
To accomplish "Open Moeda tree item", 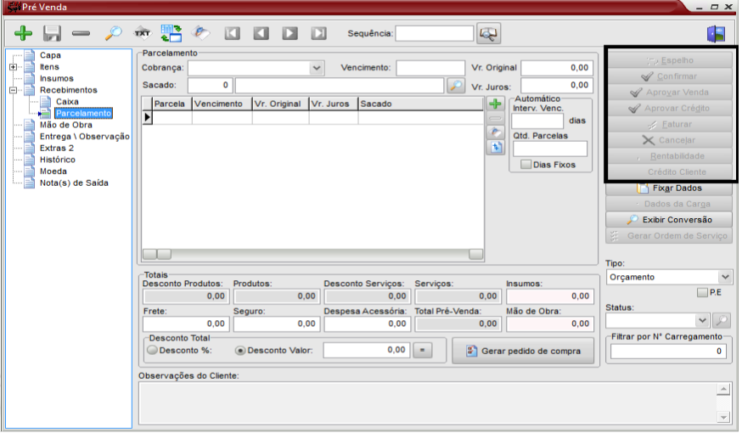I will [53, 172].
